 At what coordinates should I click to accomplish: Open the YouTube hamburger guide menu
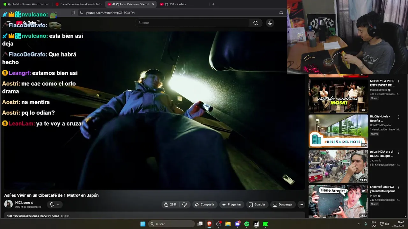(x=9, y=23)
